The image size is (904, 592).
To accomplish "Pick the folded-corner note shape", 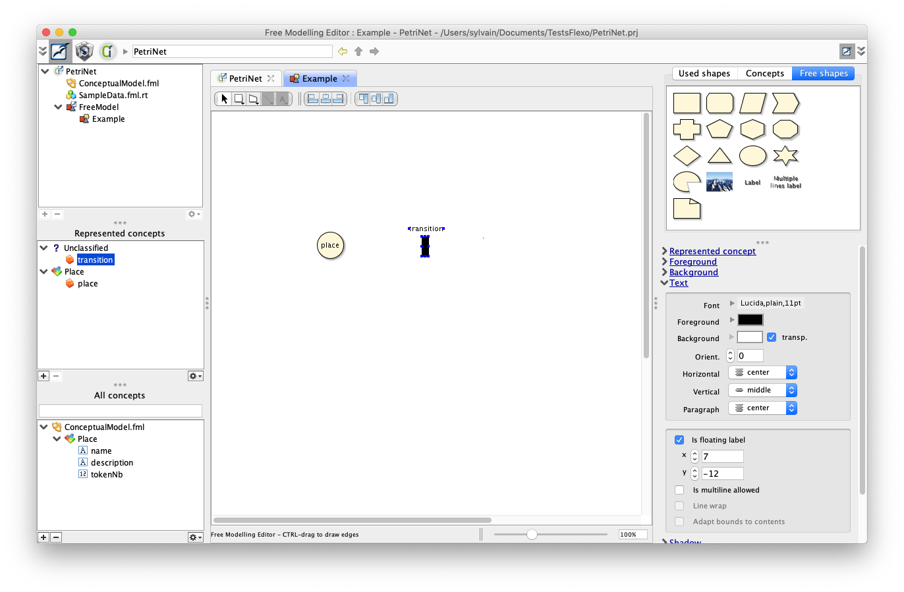I will (x=687, y=209).
